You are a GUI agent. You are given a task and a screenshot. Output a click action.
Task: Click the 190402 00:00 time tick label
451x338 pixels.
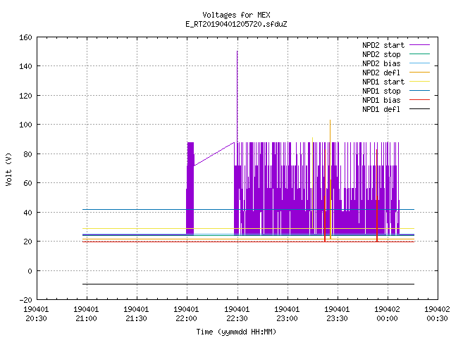387,314
